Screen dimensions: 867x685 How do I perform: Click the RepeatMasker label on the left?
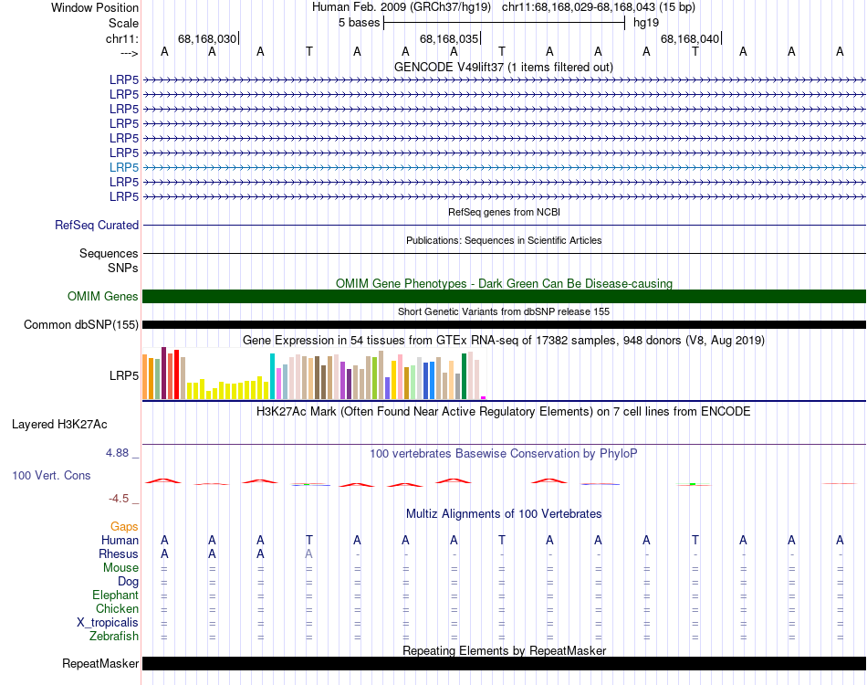(100, 664)
